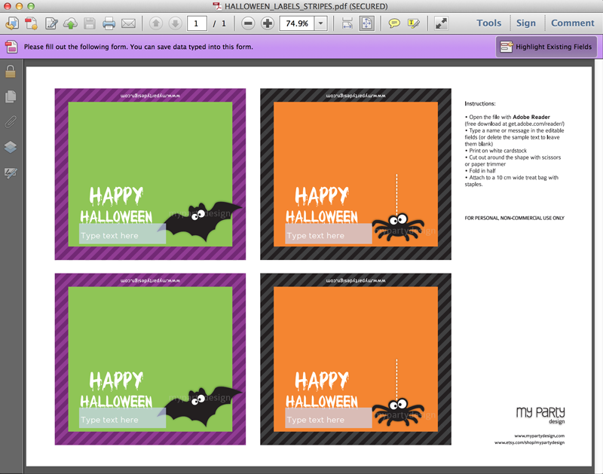The image size is (603, 474).
Task: Open the Layers panel icon
Action: coord(11,147)
